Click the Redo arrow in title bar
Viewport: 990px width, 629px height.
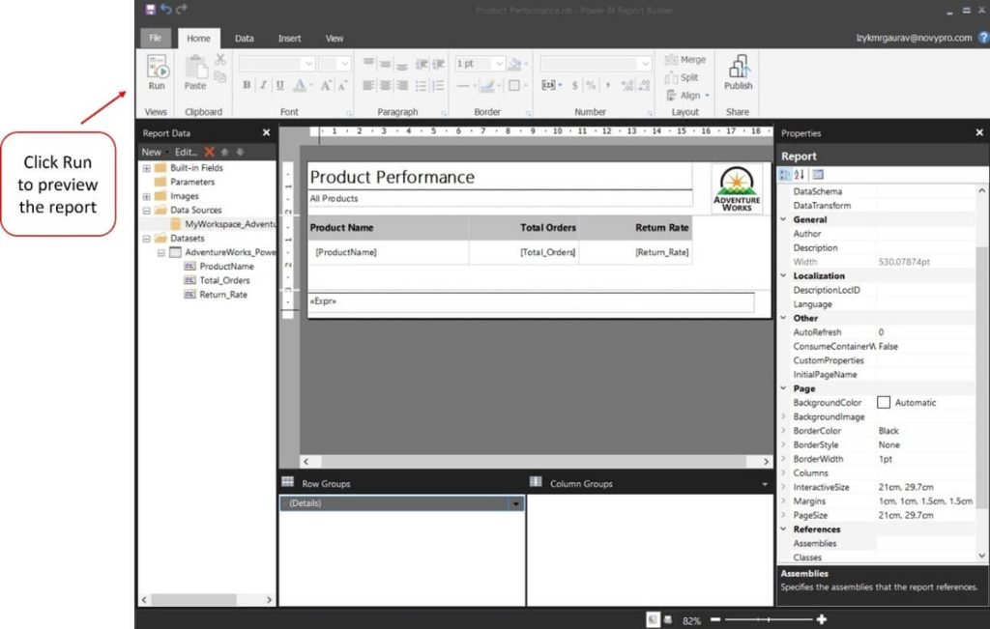coord(182,9)
